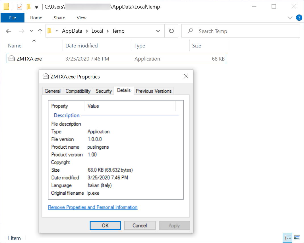Sort files by the Name column header
Viewport: 304px width, 243px height.
[x=15, y=45]
